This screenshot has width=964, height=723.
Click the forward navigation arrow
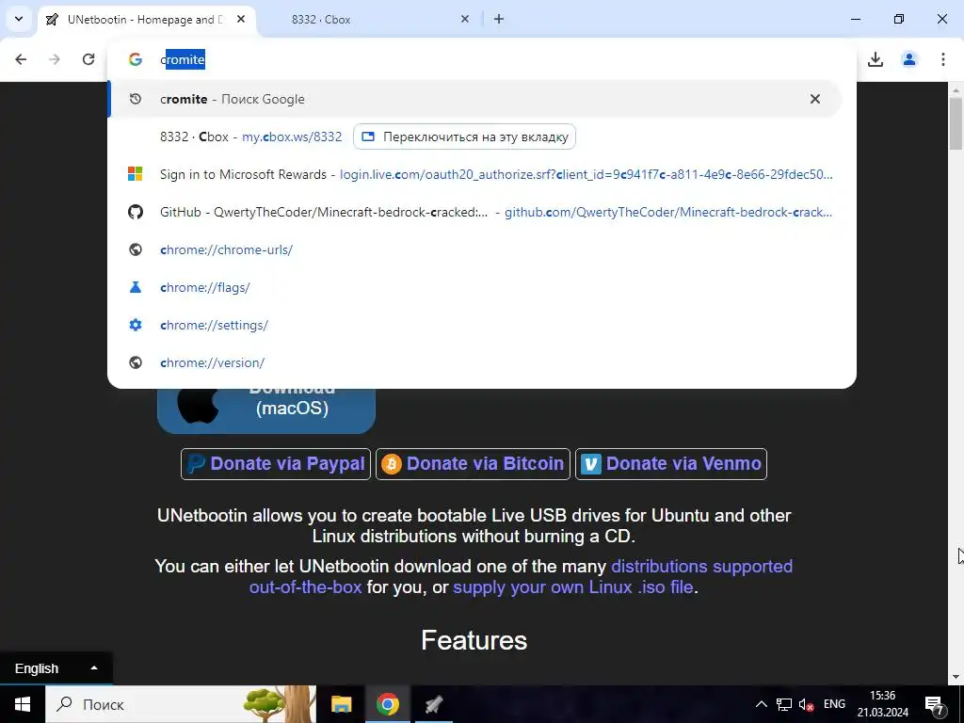click(55, 59)
